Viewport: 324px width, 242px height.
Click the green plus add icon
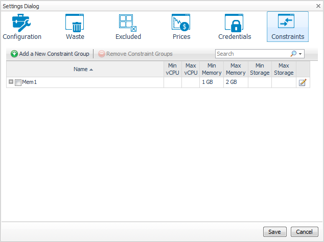(x=14, y=54)
